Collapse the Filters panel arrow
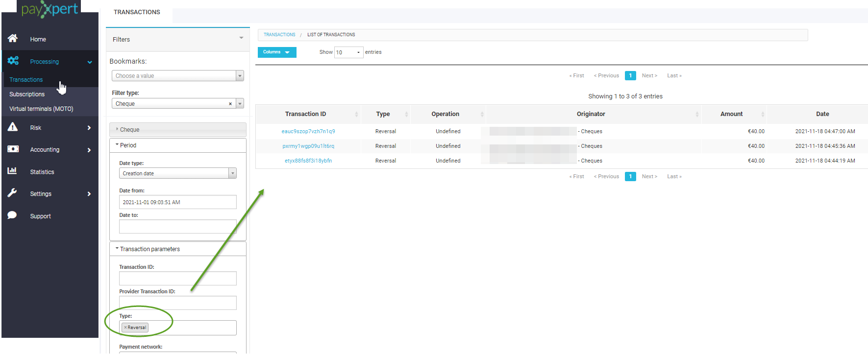868x354 pixels. tap(241, 38)
